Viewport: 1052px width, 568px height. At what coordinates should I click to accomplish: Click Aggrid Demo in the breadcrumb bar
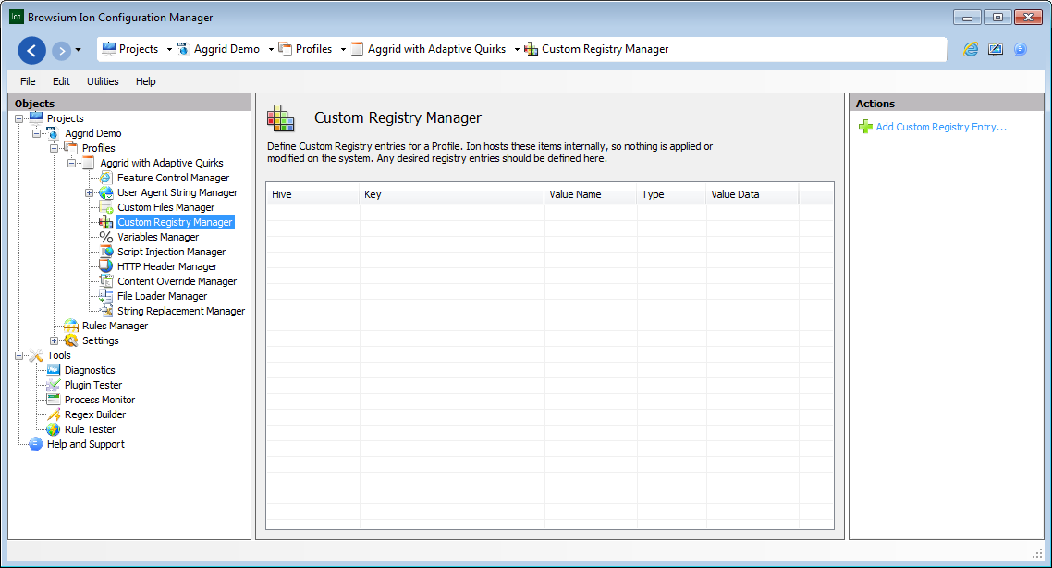pos(226,49)
